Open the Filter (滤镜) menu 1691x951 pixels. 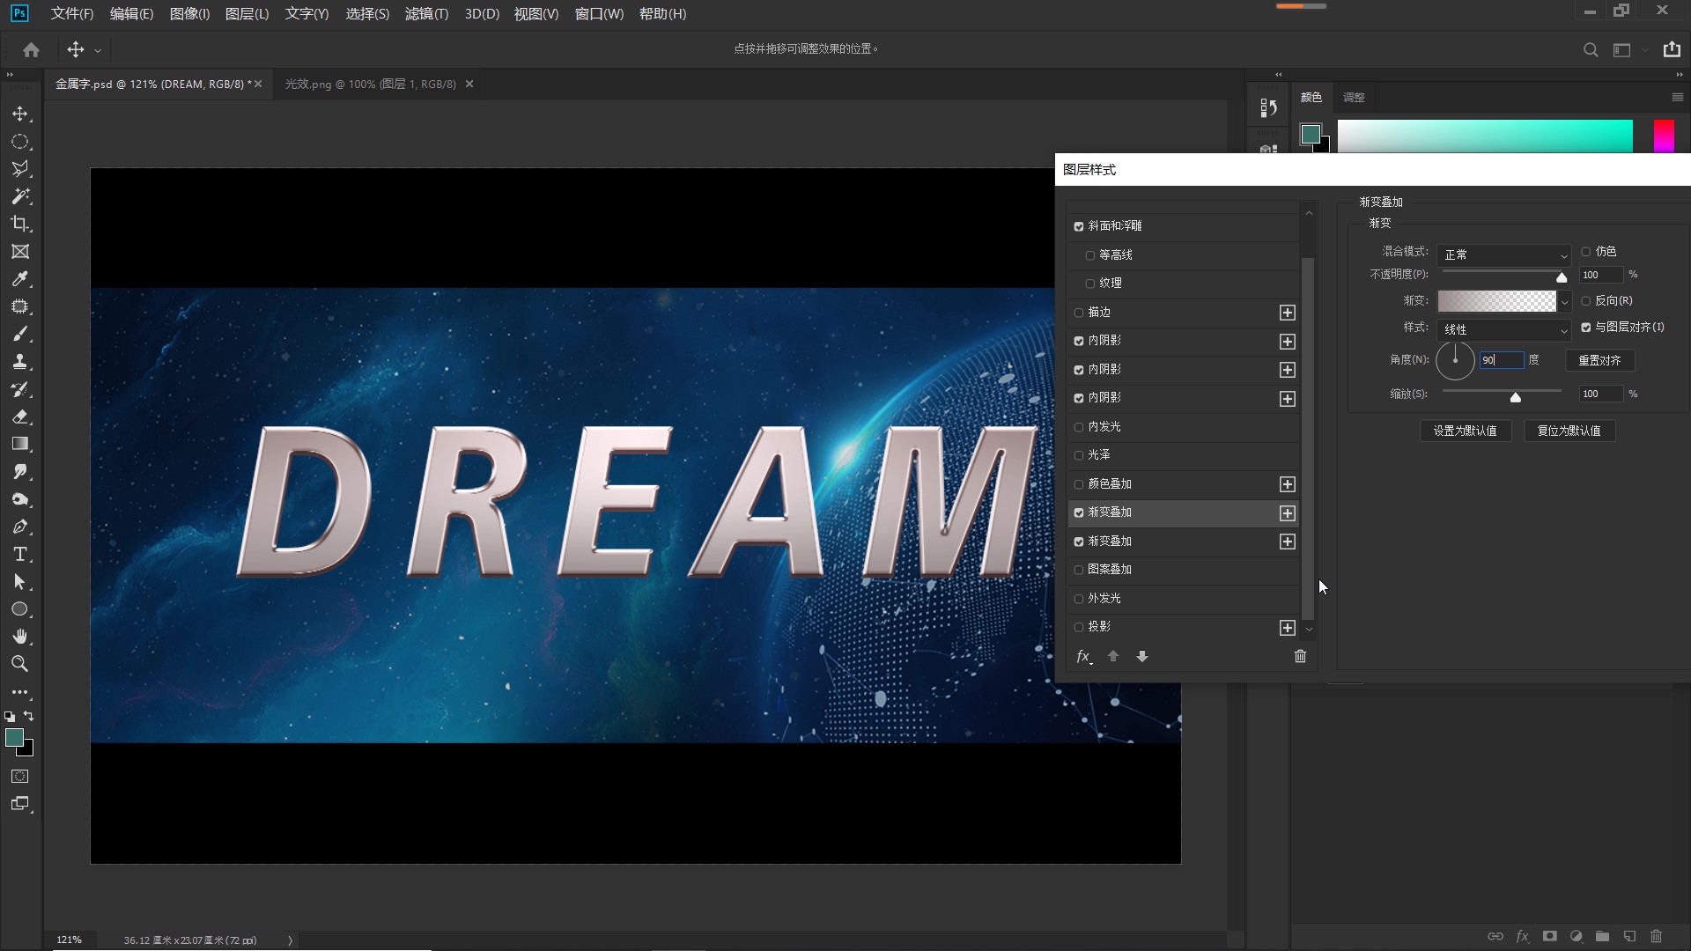pos(426,14)
